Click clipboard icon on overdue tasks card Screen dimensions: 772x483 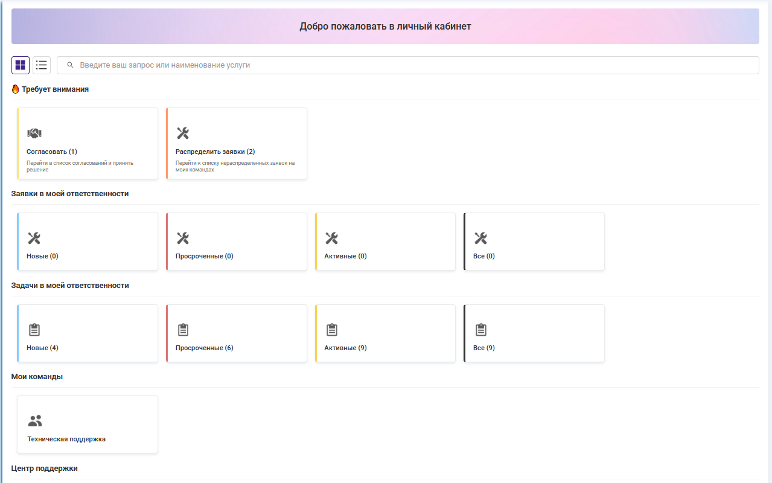tap(183, 330)
